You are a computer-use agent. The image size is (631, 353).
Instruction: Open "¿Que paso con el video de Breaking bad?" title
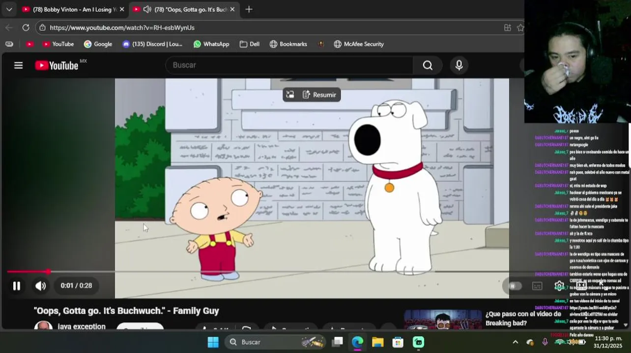point(523,319)
